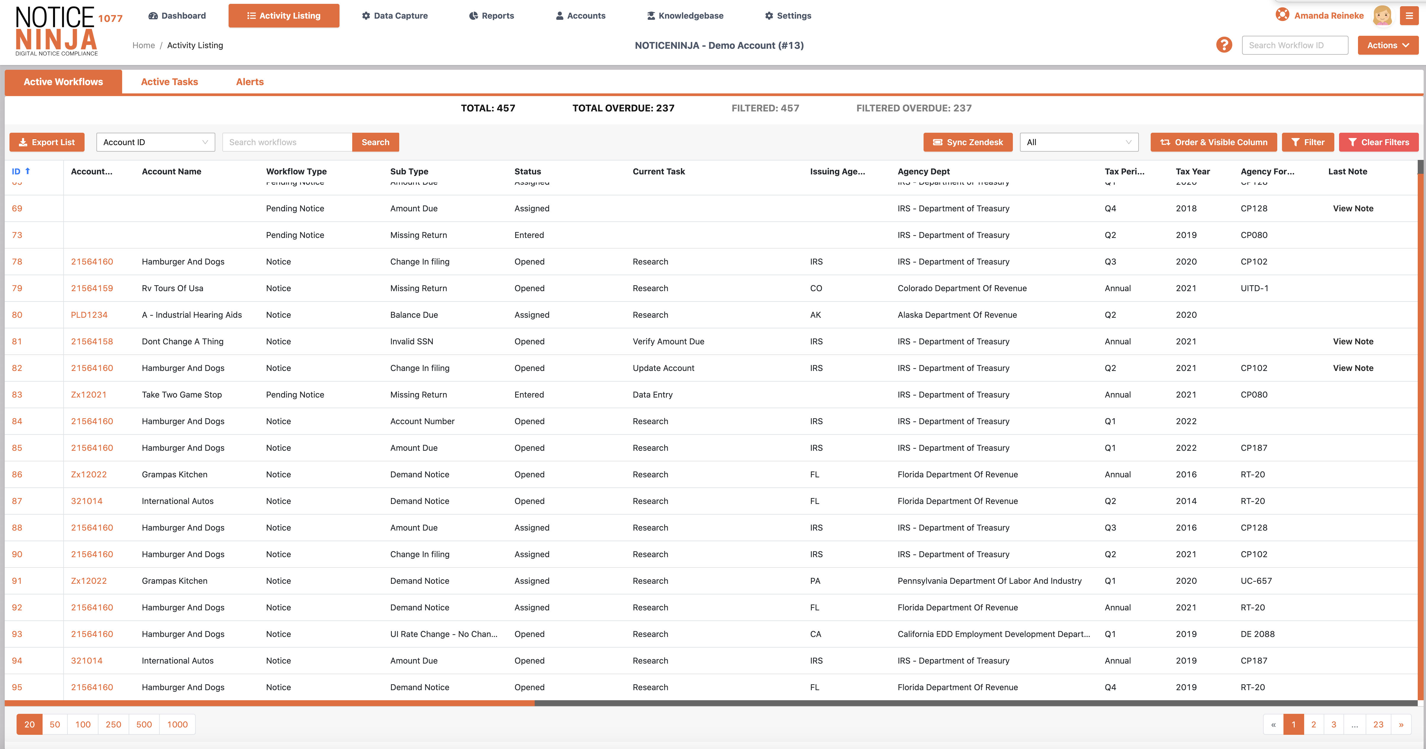The height and width of the screenshot is (749, 1426).
Task: Click the Sync Zendesk button
Action: tap(968, 142)
